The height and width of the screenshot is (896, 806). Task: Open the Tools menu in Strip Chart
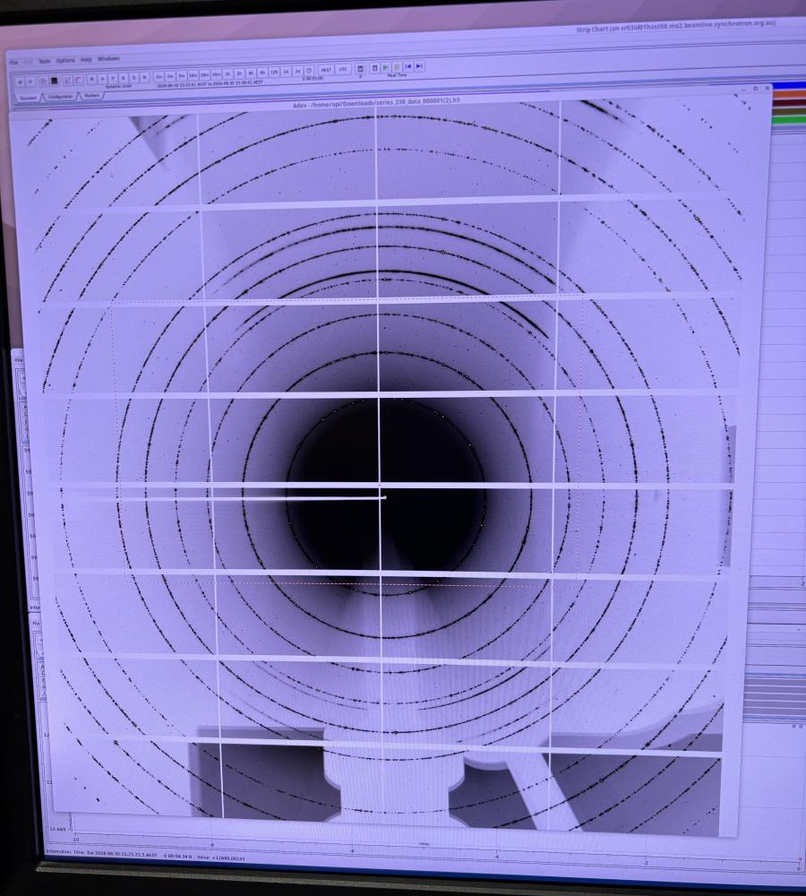45,61
